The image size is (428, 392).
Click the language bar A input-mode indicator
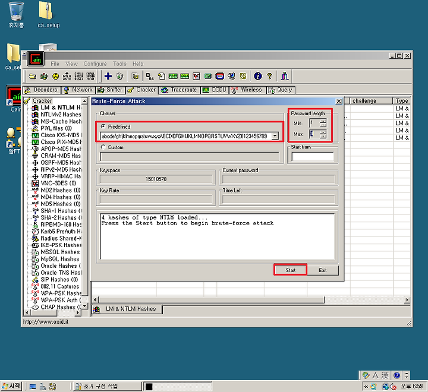(x=375, y=375)
